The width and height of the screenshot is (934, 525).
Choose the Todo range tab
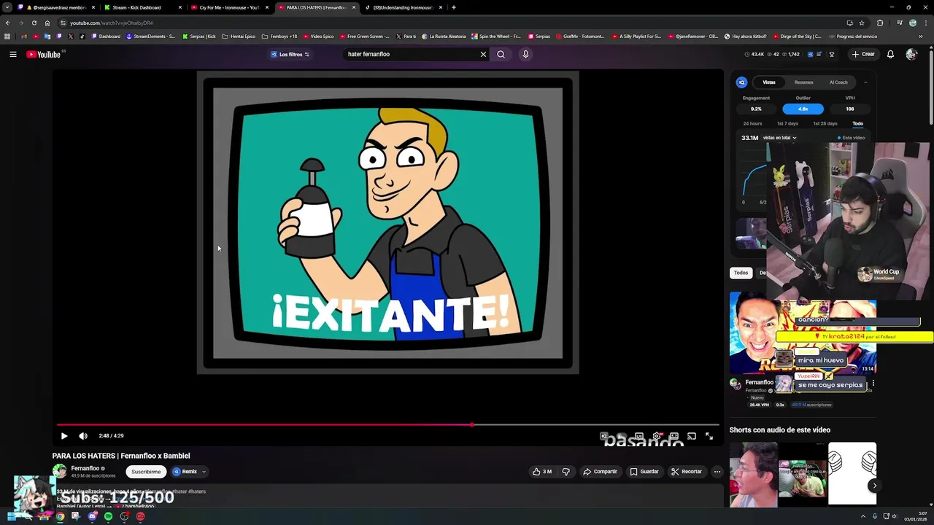pyautogui.click(x=858, y=124)
